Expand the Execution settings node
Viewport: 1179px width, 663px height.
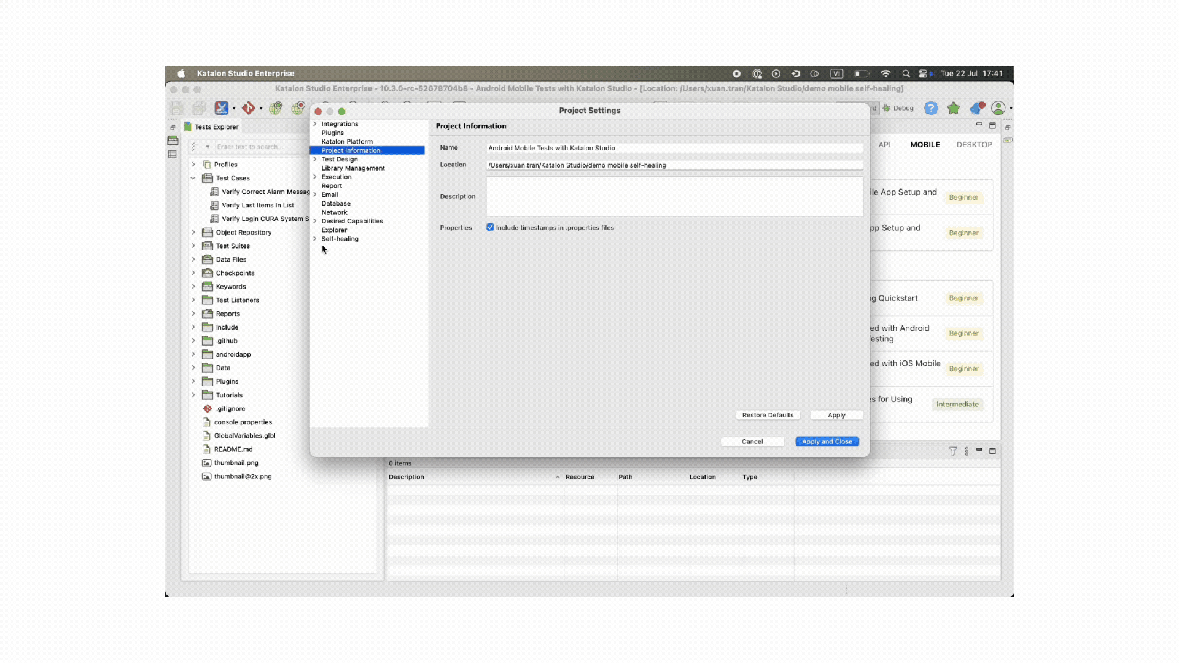click(x=315, y=177)
